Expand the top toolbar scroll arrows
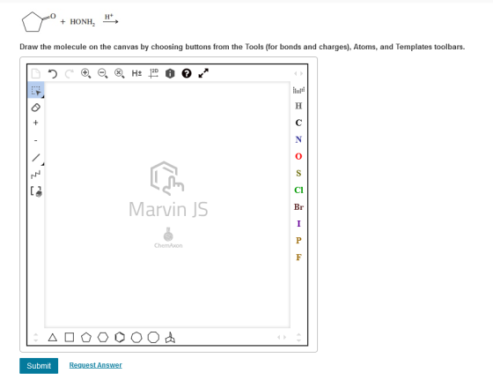The height and width of the screenshot is (381, 493). click(x=298, y=73)
